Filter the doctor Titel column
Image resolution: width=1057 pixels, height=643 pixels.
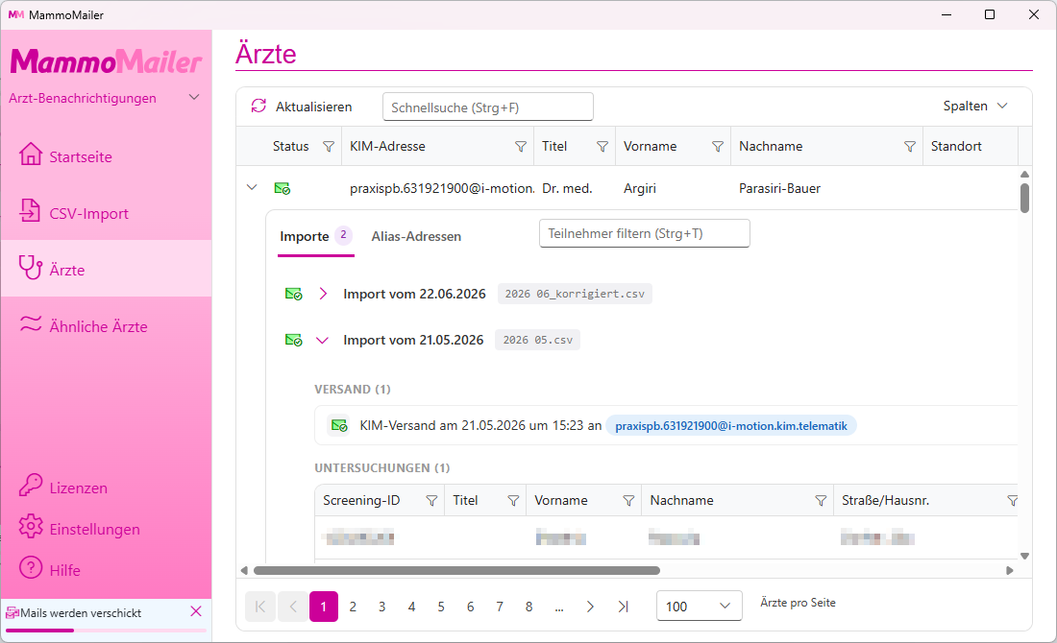pyautogui.click(x=602, y=146)
